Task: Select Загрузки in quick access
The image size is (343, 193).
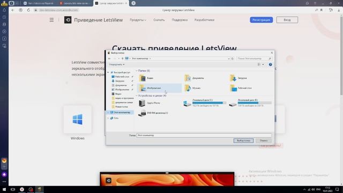Action: [120, 81]
